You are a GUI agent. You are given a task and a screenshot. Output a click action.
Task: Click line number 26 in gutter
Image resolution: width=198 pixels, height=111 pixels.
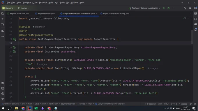click(x=11, y=60)
